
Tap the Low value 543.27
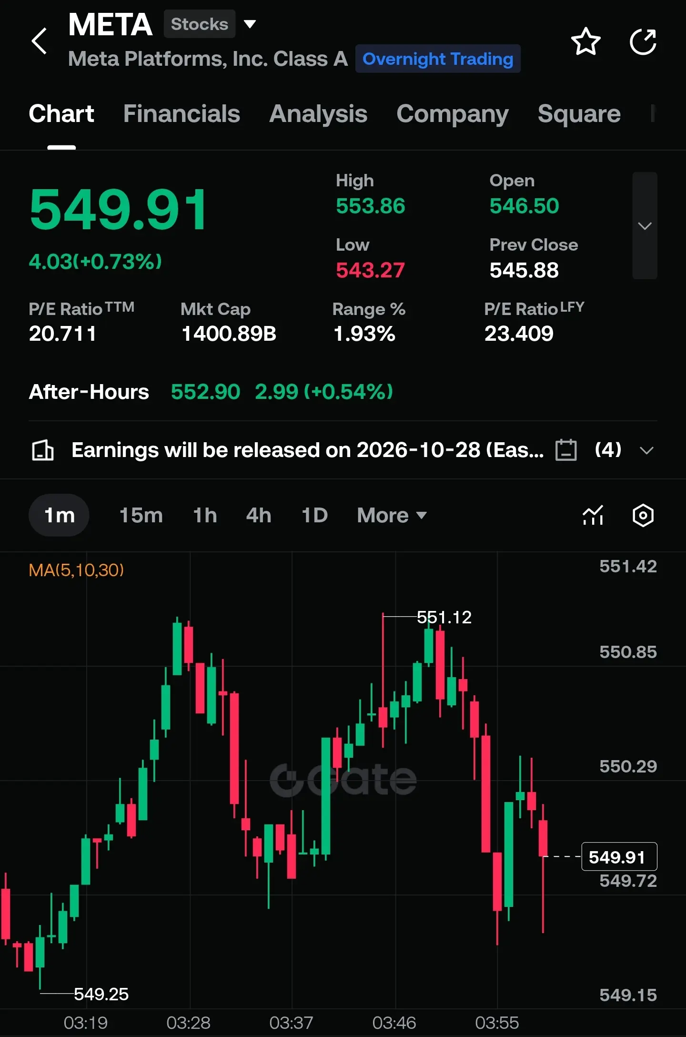click(x=370, y=270)
